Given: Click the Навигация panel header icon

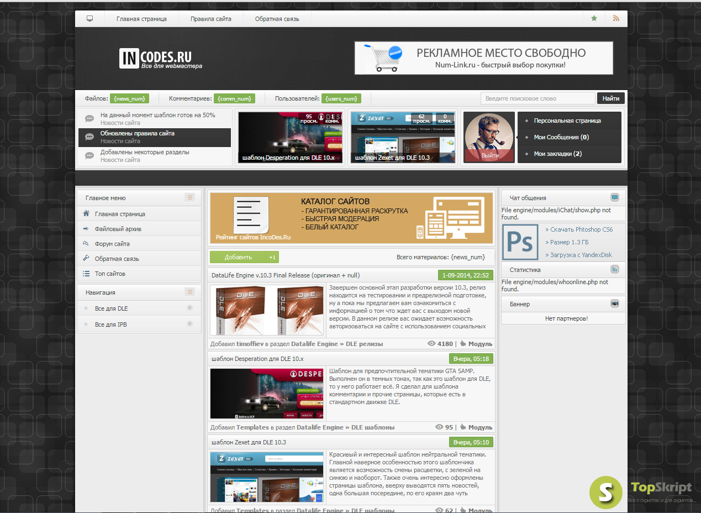Looking at the screenshot, I should (189, 292).
